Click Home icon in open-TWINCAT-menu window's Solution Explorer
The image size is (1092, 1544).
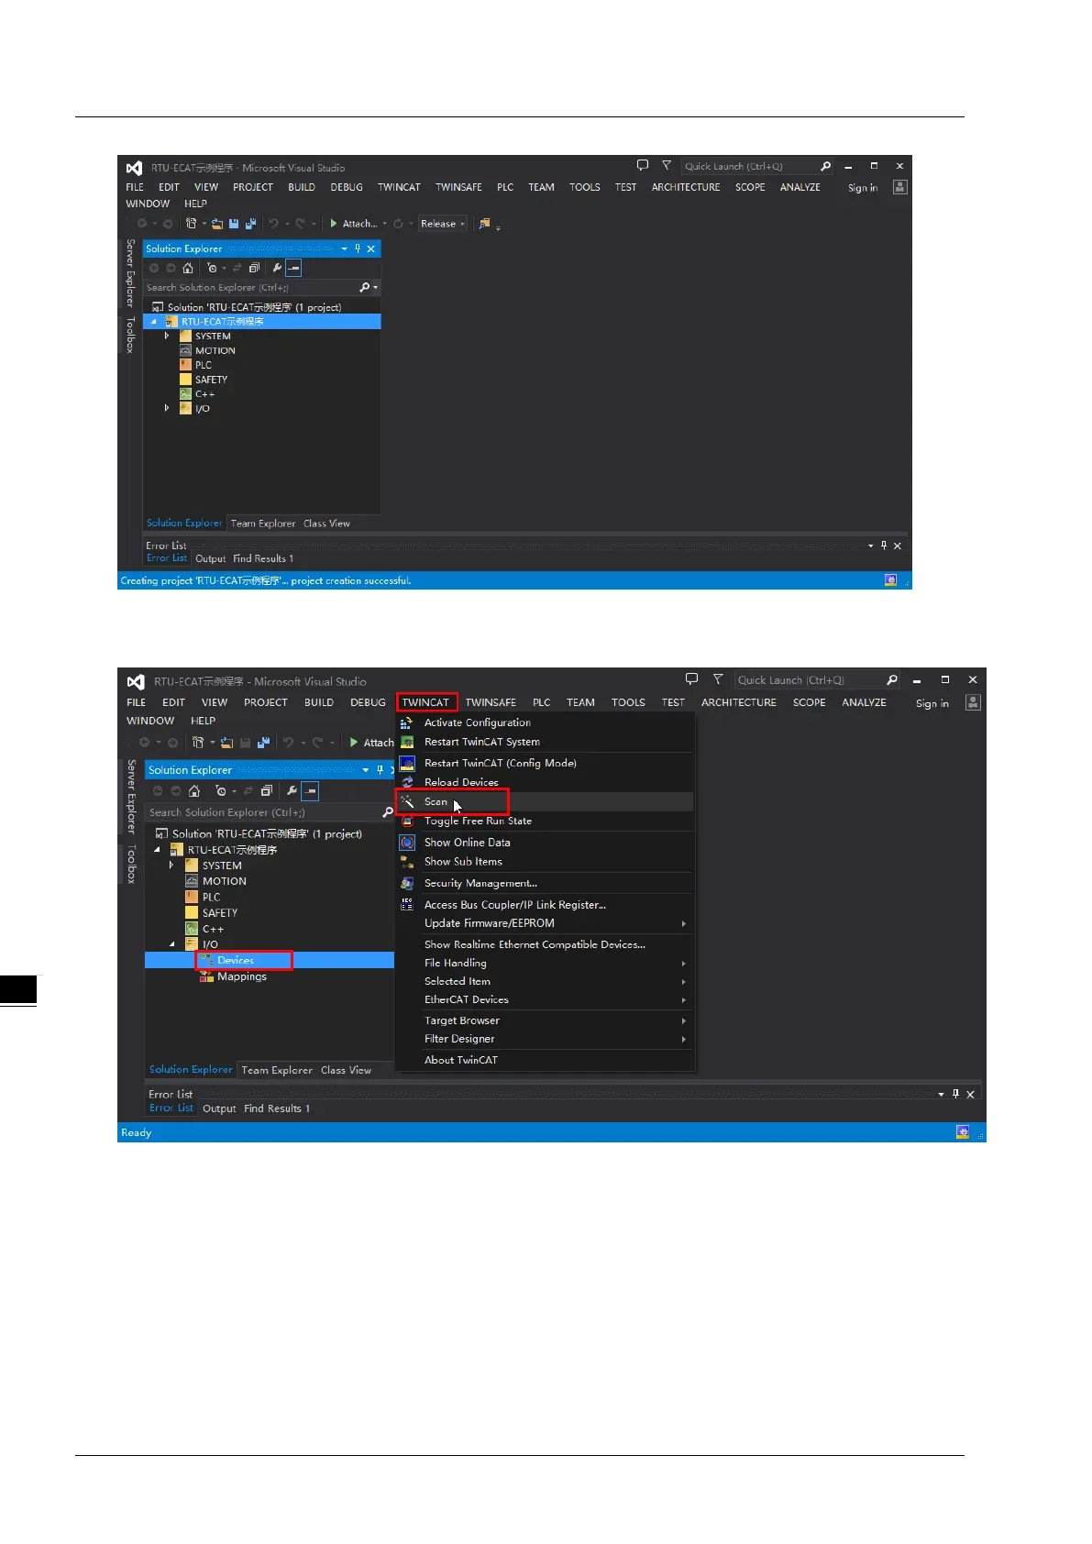coord(194,791)
